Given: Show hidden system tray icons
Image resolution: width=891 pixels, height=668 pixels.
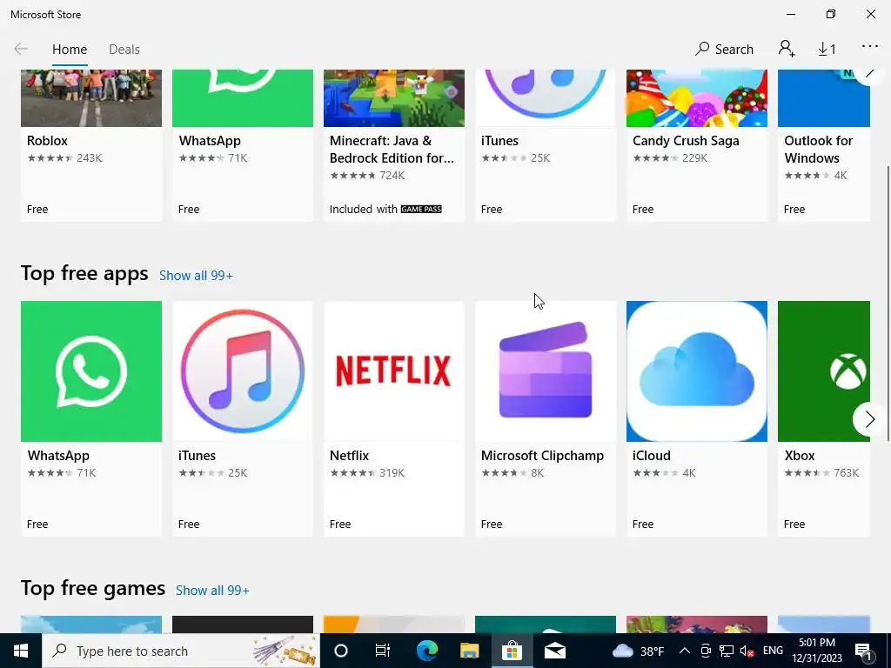Looking at the screenshot, I should (684, 651).
